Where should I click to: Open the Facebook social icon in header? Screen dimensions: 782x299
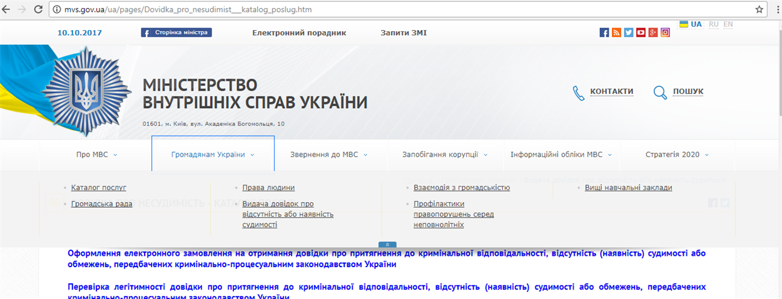(x=604, y=33)
